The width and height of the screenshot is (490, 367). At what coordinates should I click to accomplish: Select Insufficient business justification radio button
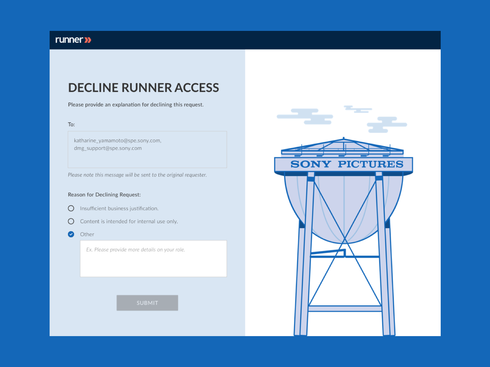[x=71, y=208]
